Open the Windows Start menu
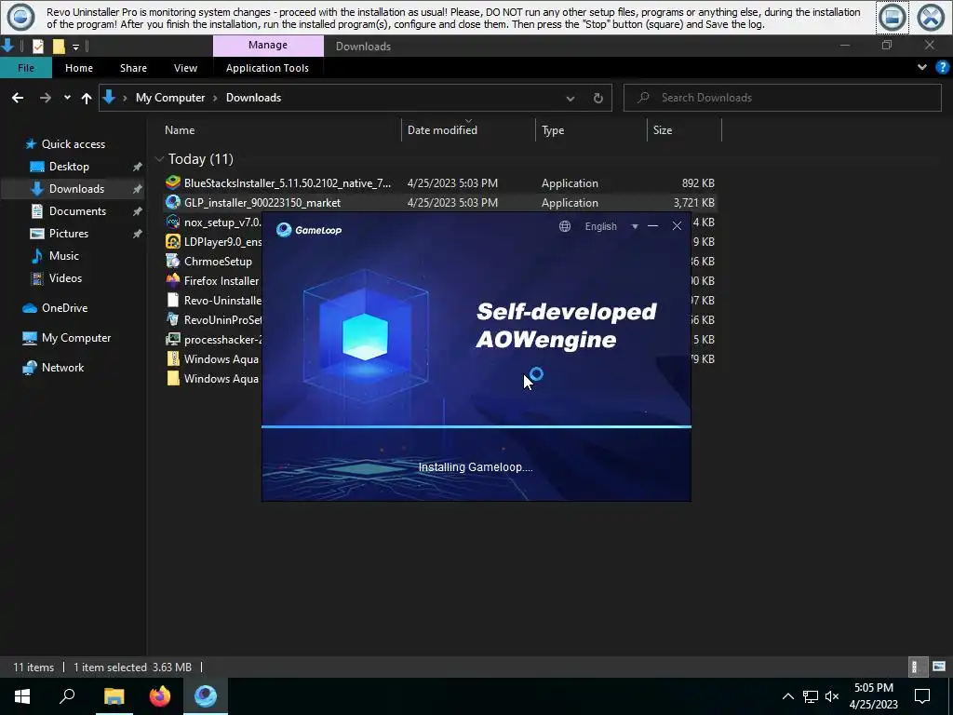The height and width of the screenshot is (715, 953). (x=22, y=696)
